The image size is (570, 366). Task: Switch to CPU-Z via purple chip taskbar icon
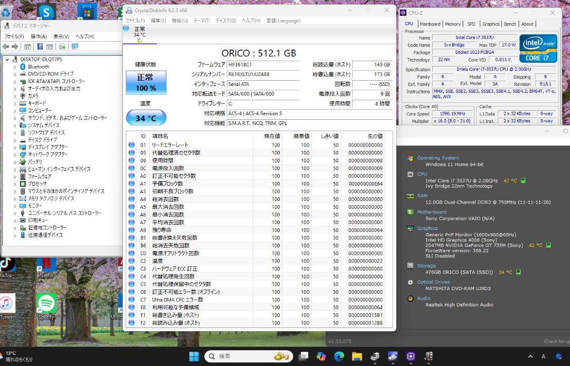(411, 356)
